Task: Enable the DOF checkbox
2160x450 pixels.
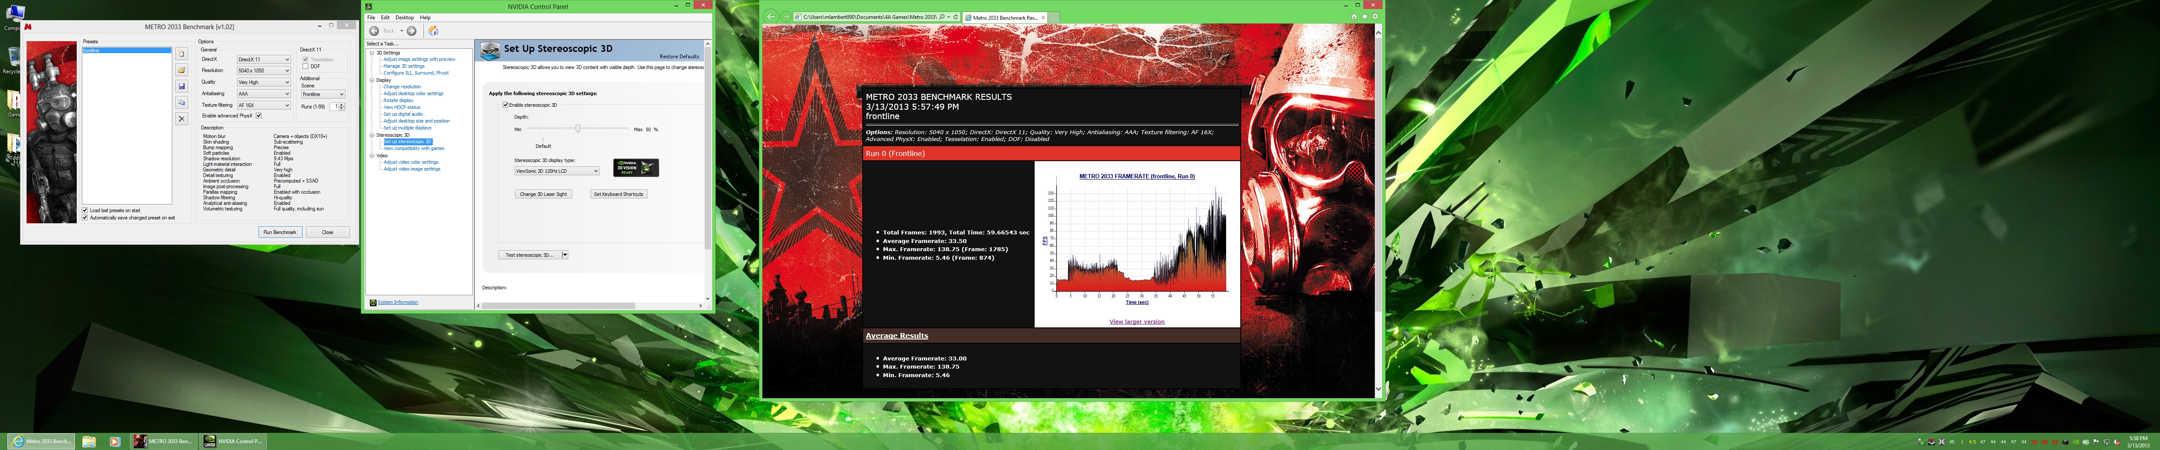Action: click(x=305, y=66)
